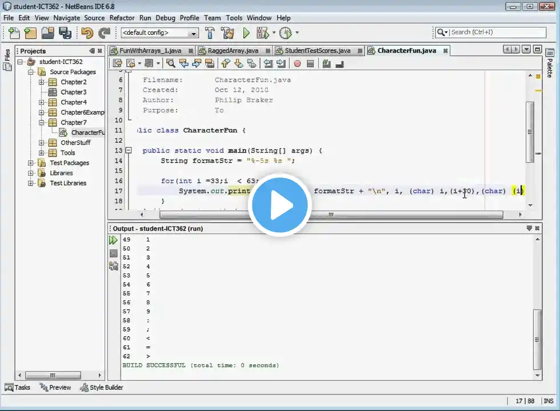Start macro recording with red circle icon

tap(297, 63)
